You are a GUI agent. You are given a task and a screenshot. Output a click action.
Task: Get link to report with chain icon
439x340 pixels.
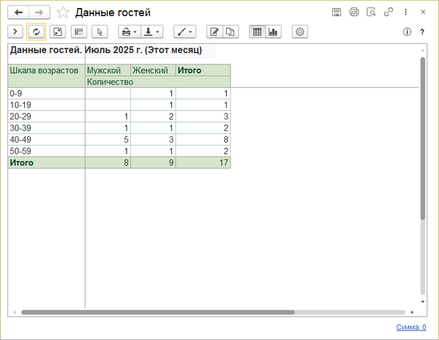pyautogui.click(x=389, y=12)
